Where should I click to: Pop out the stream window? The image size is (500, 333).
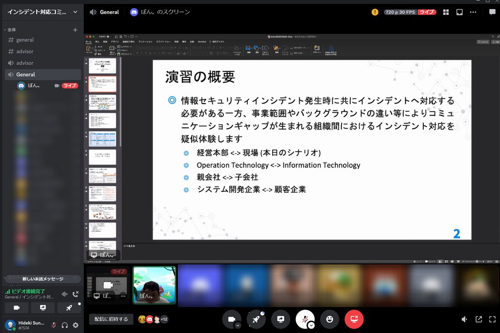459,12
